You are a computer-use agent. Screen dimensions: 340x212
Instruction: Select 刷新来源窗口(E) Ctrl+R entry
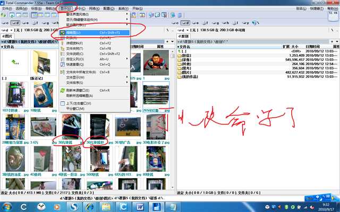(95, 91)
